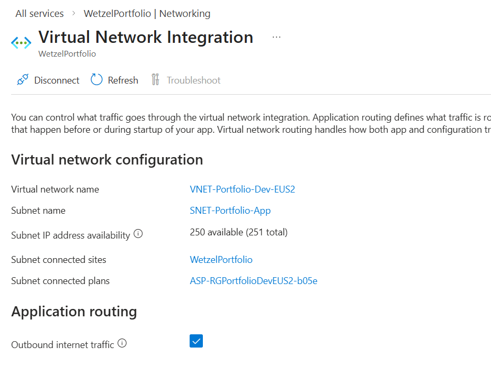This screenshot has height=365, width=491.
Task: Select the Troubleshoot toolbar text
Action: [193, 80]
